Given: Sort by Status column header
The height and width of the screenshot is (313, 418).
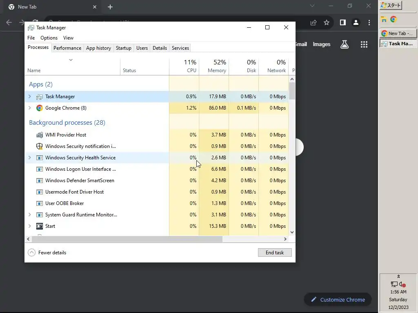Looking at the screenshot, I should click(145, 66).
